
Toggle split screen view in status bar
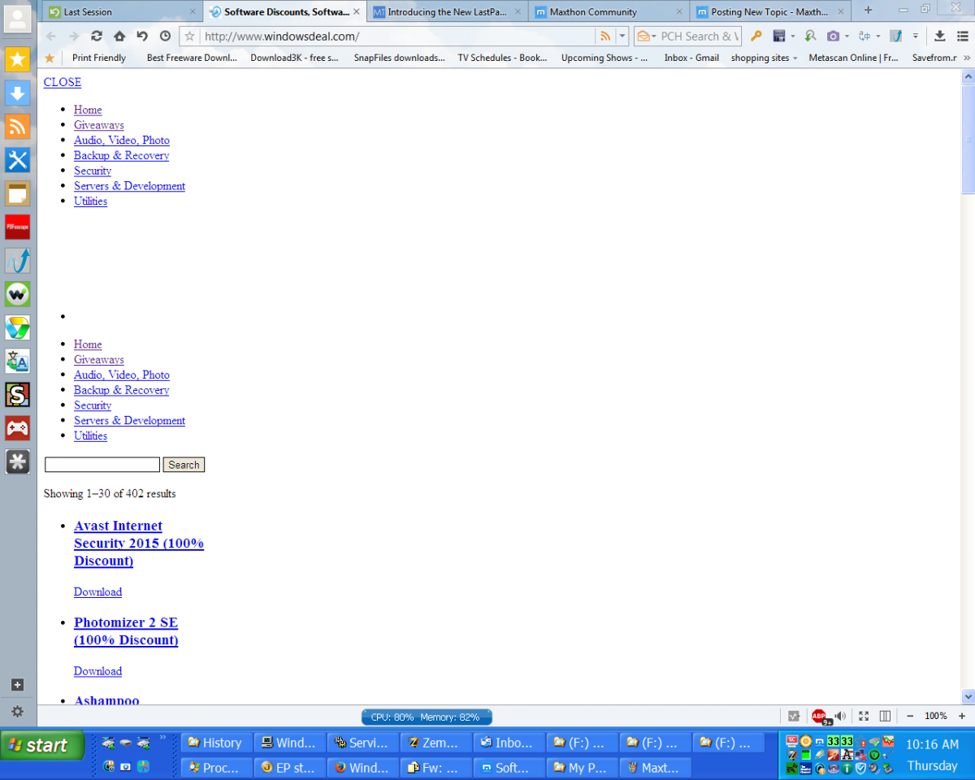tap(885, 716)
